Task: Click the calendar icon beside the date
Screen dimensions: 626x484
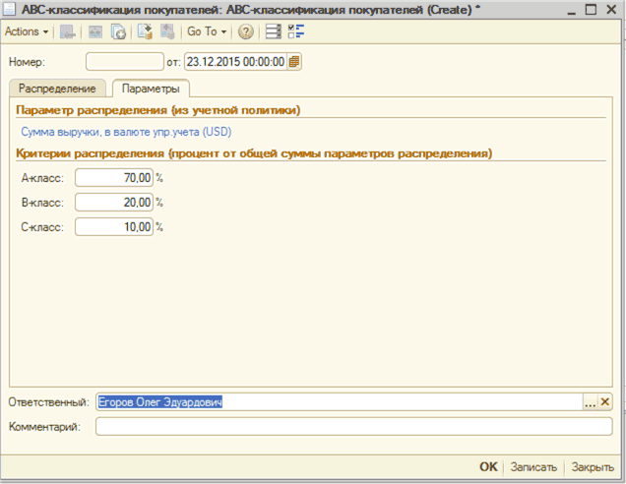Action: click(294, 62)
